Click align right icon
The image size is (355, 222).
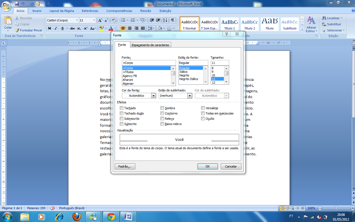point(136,28)
